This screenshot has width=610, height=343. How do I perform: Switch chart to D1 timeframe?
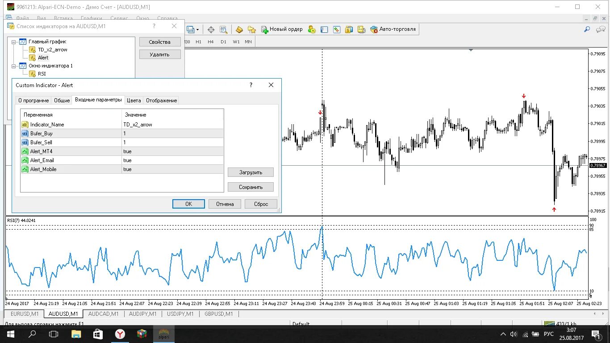[x=223, y=42]
